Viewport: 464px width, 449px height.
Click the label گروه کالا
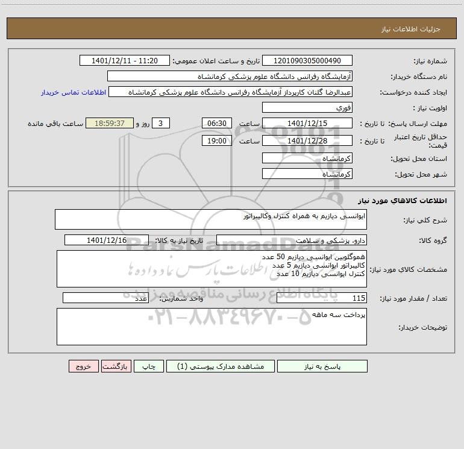pos(433,240)
